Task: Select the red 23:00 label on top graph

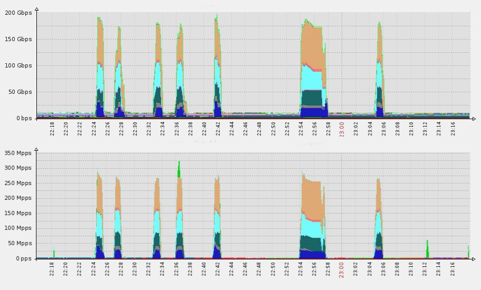Action: [x=342, y=129]
